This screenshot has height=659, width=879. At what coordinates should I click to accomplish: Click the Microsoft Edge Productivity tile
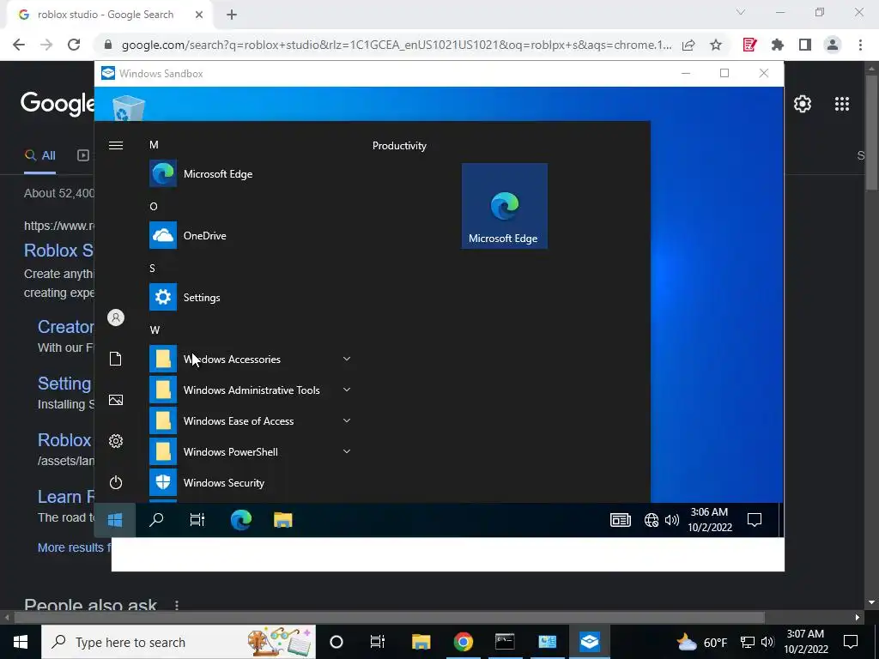click(x=504, y=206)
